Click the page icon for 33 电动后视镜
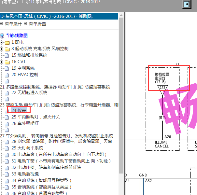Image resolution: width=197 pixels, height=195 pixels. point(7,174)
